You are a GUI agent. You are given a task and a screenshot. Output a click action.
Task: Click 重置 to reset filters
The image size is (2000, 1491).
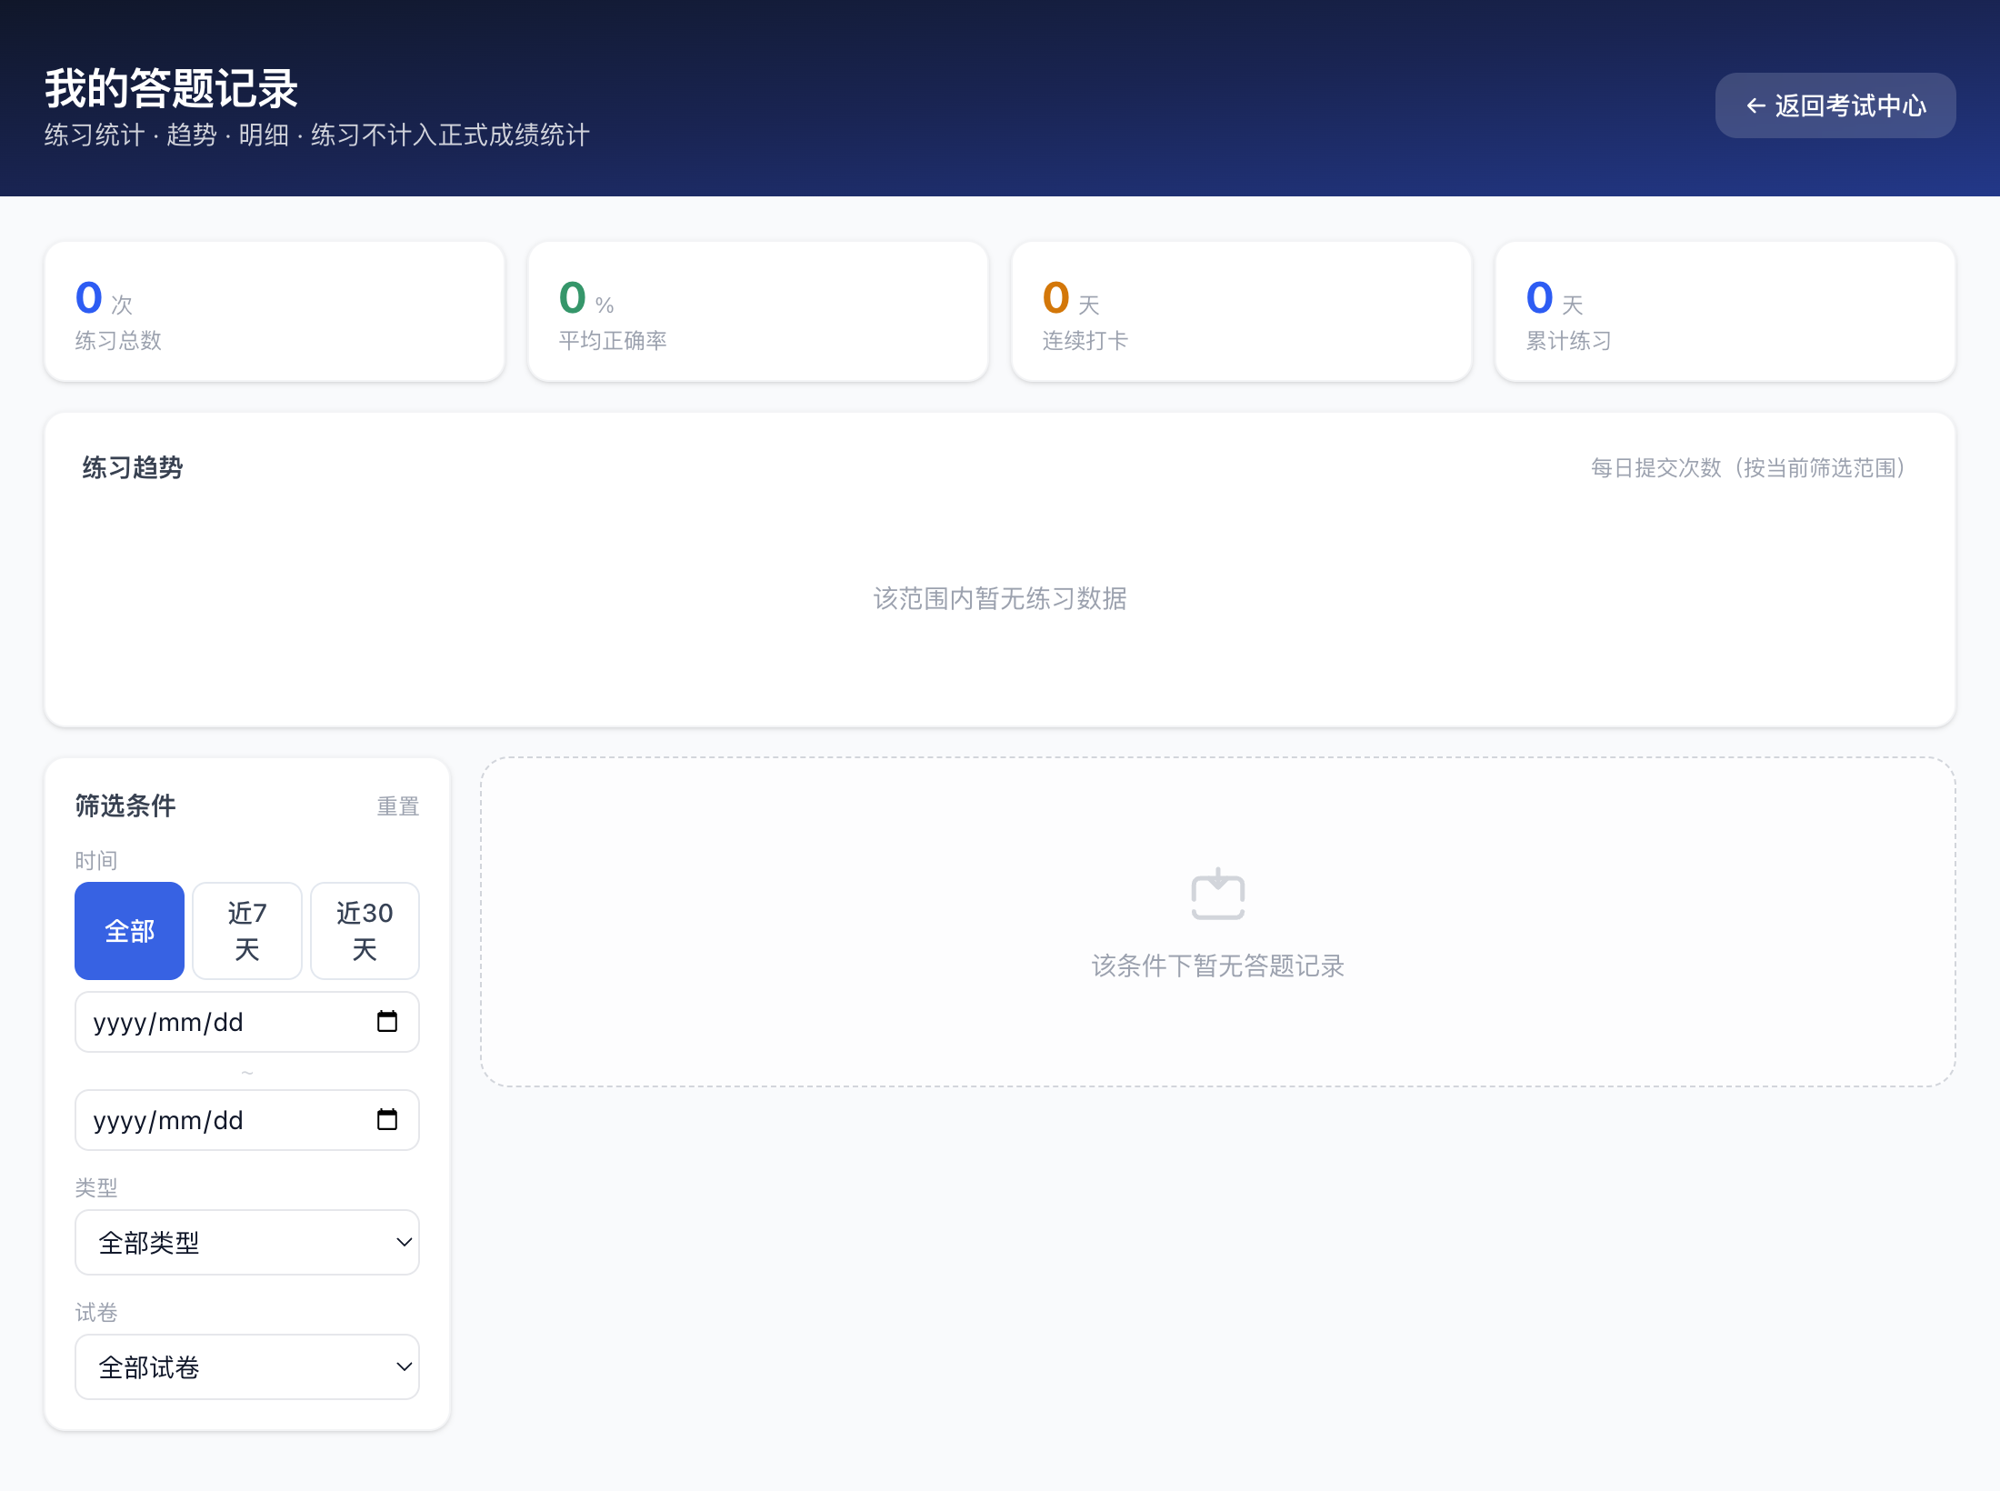pos(398,806)
